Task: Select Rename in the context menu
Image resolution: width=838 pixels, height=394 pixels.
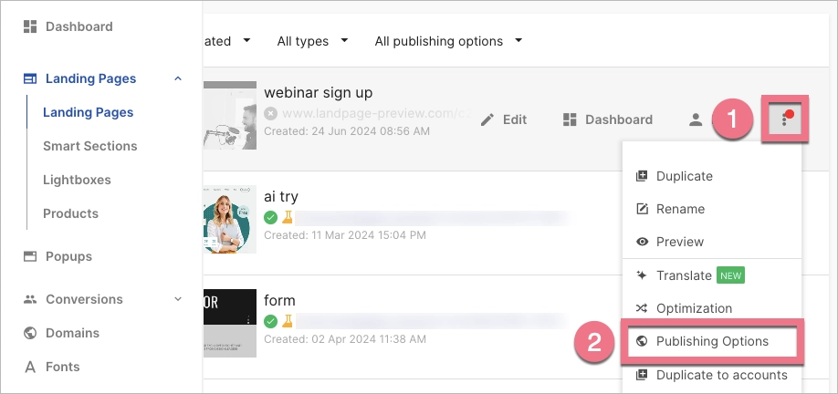Action: tap(680, 209)
